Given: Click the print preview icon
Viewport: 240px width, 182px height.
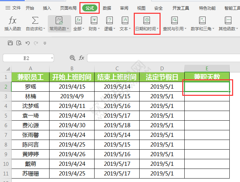Looking at the screenshot, I should pos(19,43).
